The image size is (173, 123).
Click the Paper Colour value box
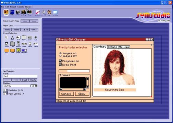4,94
